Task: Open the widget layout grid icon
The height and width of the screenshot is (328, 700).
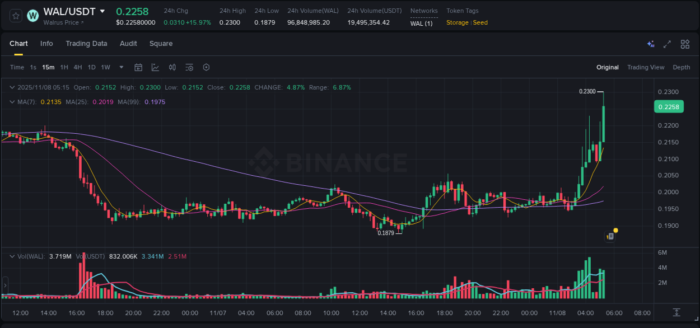Action: click(685, 44)
